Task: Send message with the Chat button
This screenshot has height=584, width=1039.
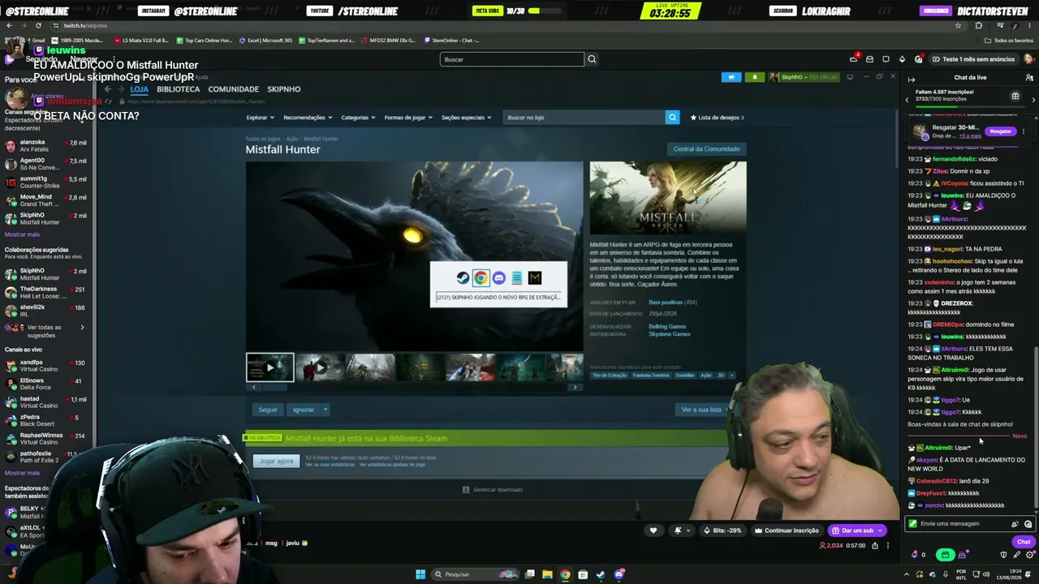Action: point(1024,542)
